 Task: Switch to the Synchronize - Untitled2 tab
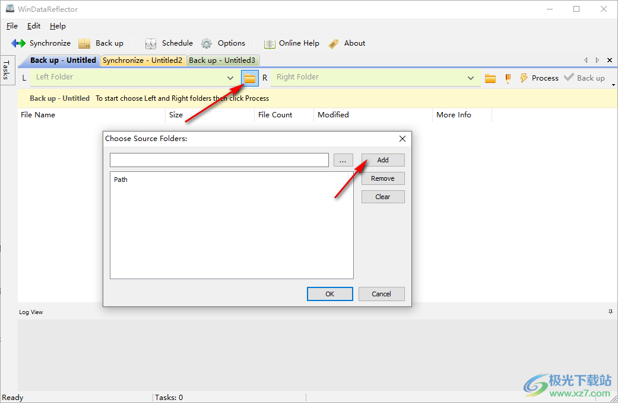click(x=142, y=60)
